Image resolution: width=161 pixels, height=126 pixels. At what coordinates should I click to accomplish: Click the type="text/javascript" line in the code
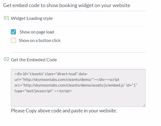click(43, 91)
